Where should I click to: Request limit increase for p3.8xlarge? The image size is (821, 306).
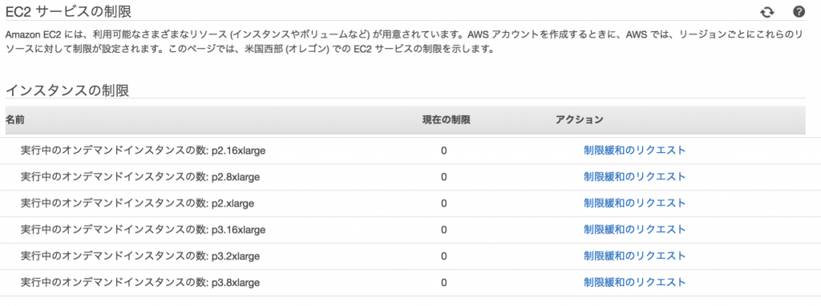(635, 283)
